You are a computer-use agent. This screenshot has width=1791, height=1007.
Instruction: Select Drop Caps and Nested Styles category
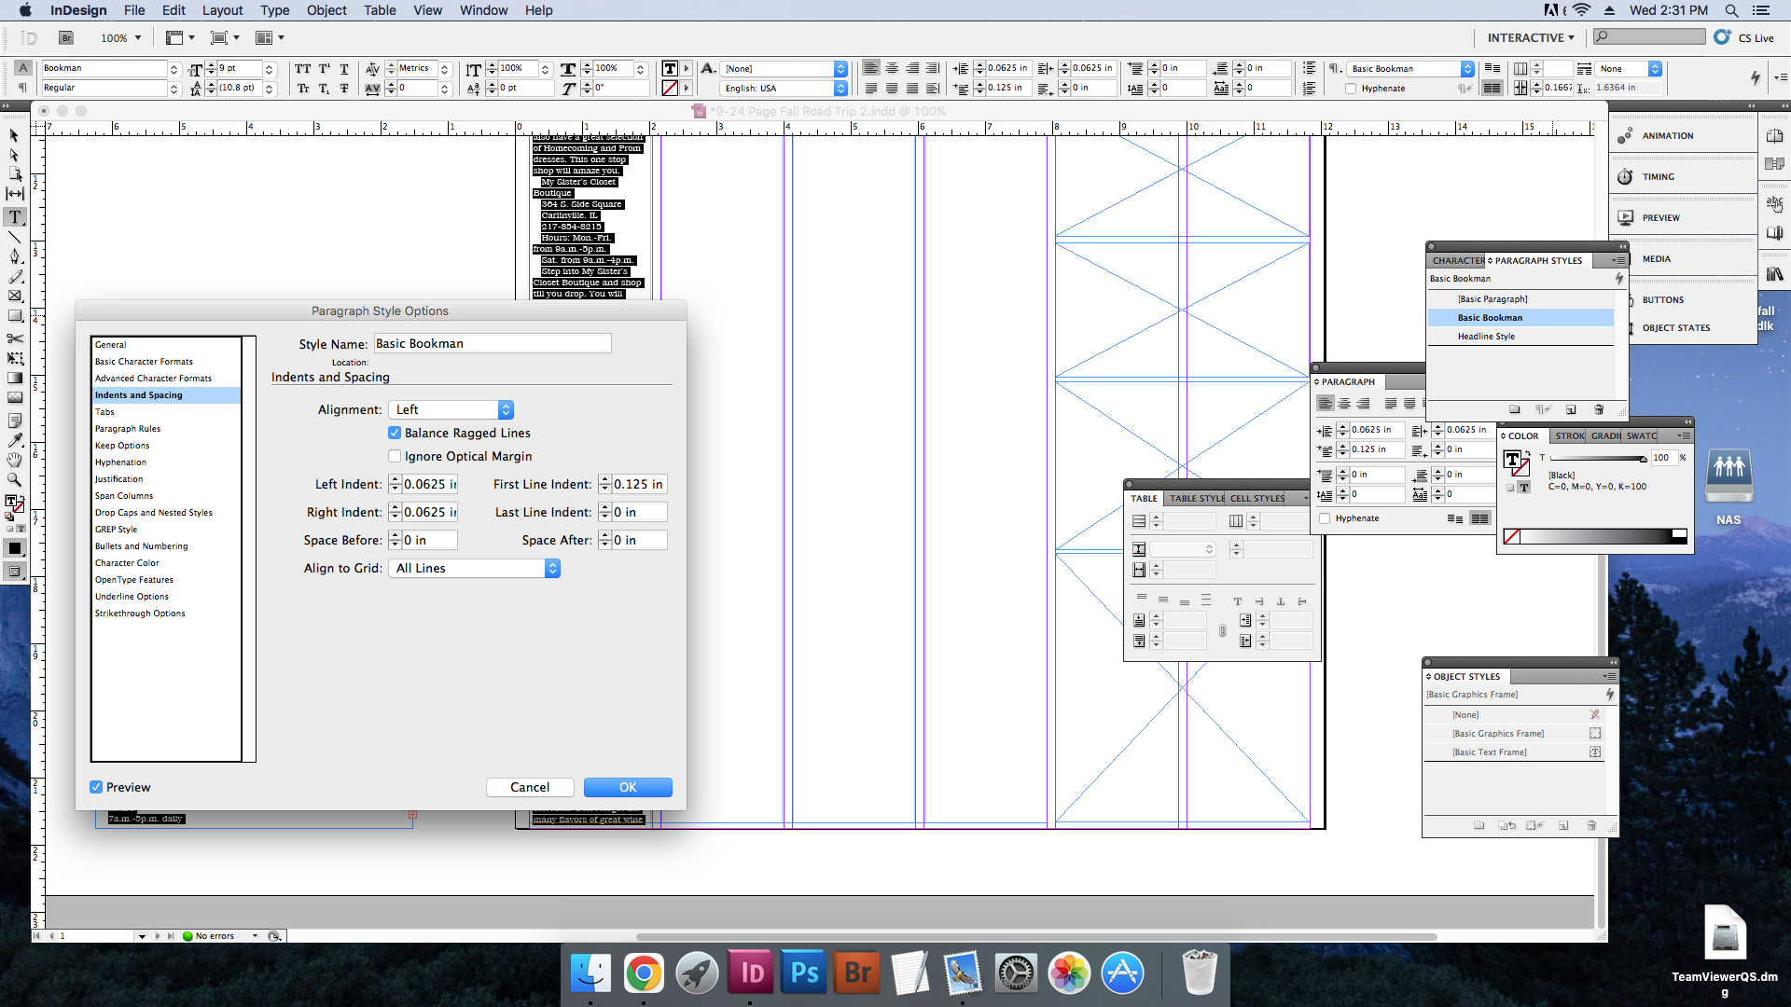(154, 513)
